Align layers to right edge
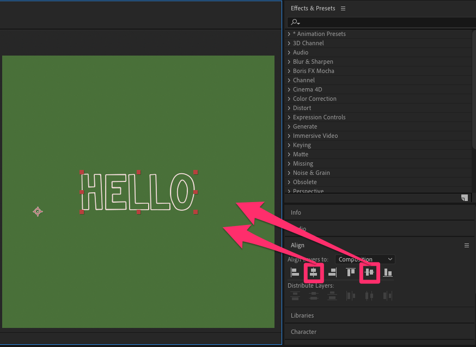This screenshot has height=347, width=476. click(x=332, y=272)
